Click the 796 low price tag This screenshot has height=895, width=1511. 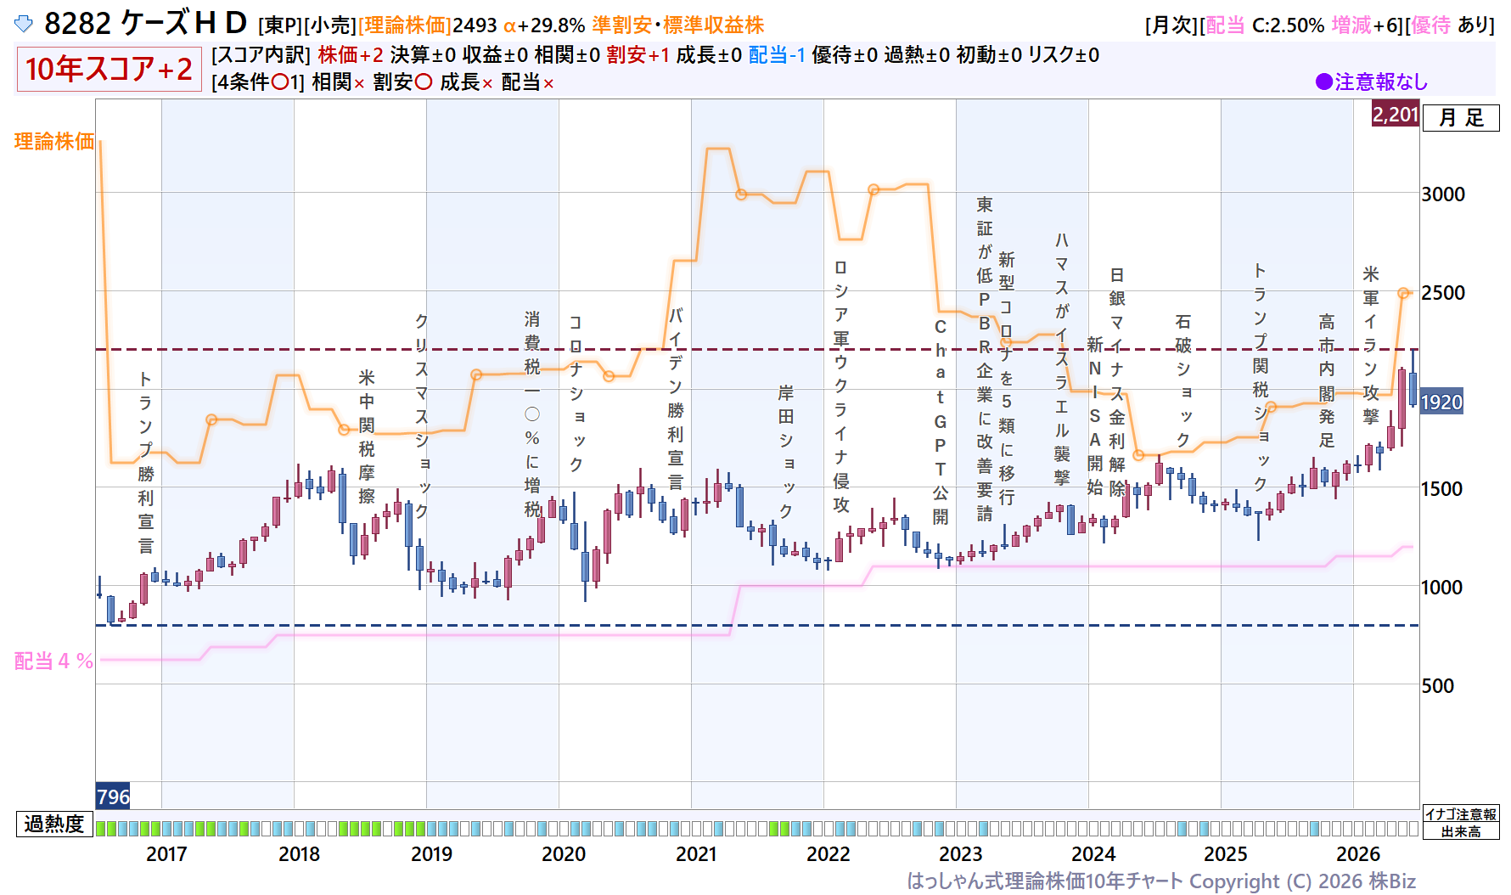point(113,796)
